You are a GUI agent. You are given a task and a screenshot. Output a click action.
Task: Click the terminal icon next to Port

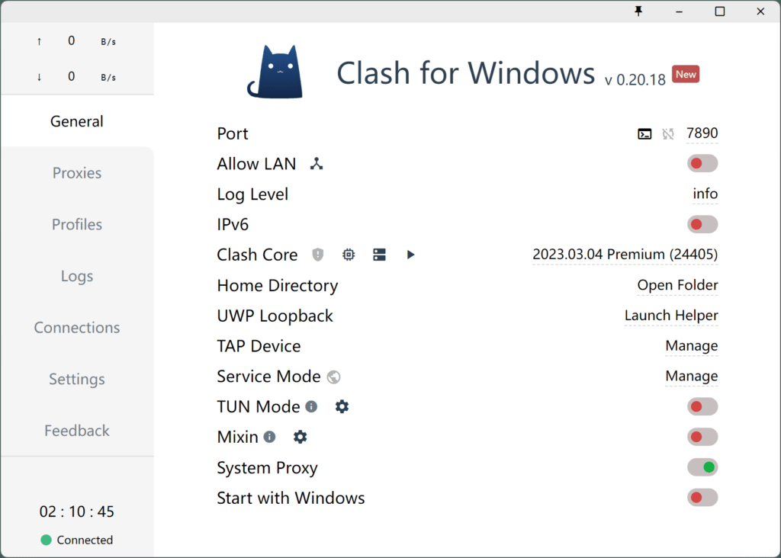(644, 134)
